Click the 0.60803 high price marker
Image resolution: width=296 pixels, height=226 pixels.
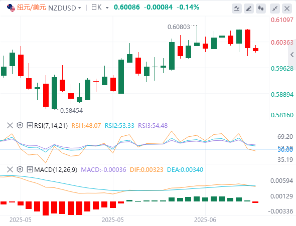coord(179,27)
